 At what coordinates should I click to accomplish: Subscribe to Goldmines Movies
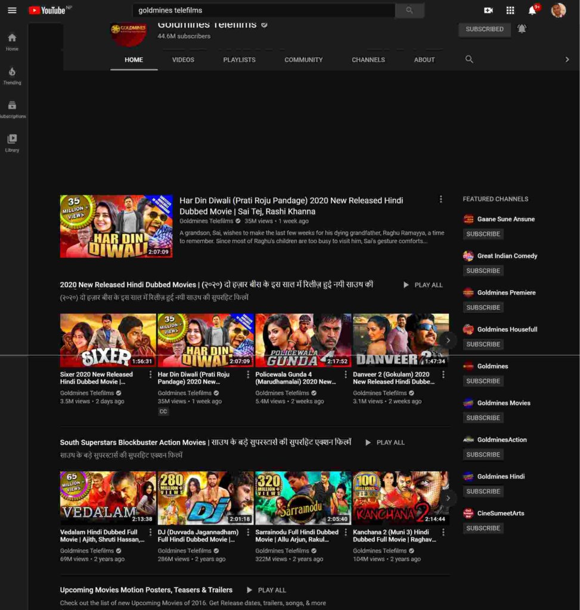tap(483, 418)
